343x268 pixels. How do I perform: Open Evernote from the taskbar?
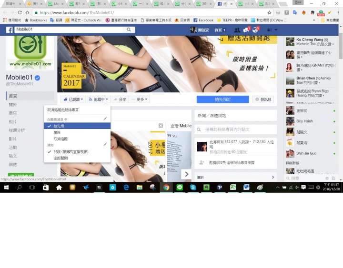pos(206,188)
